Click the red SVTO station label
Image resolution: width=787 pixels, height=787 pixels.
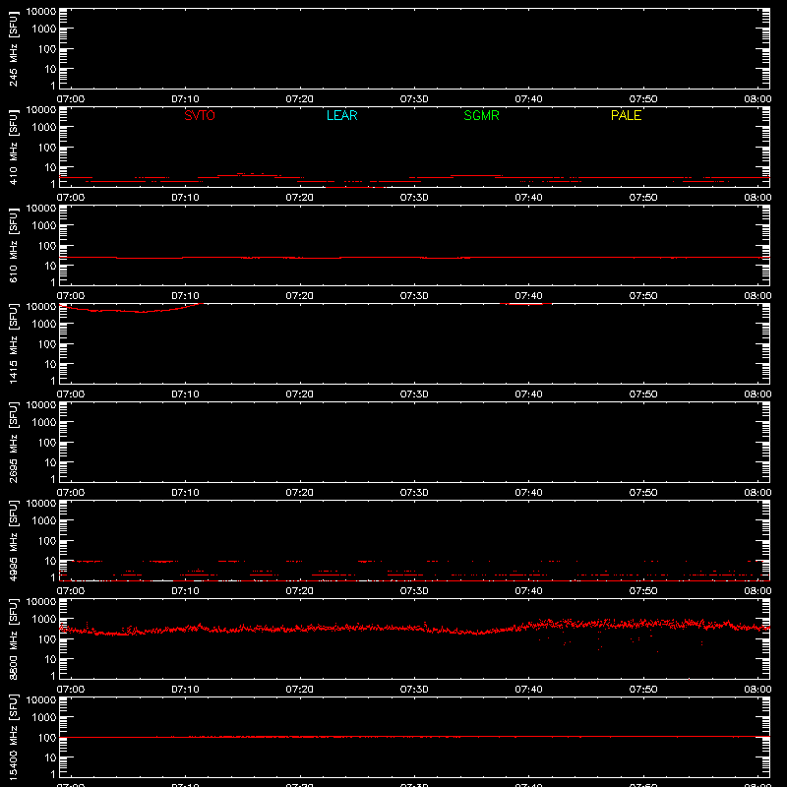pyautogui.click(x=200, y=115)
